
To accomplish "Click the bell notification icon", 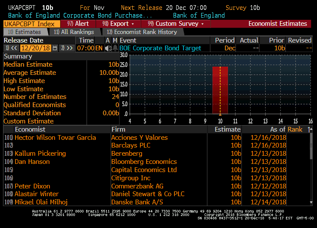I will tap(115, 48).
